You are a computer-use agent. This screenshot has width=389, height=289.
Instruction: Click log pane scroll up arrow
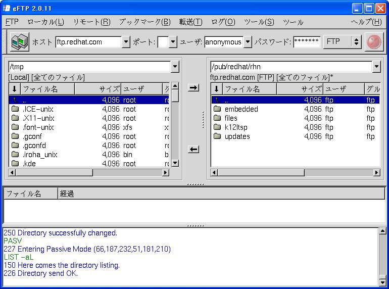pyautogui.click(x=382, y=231)
